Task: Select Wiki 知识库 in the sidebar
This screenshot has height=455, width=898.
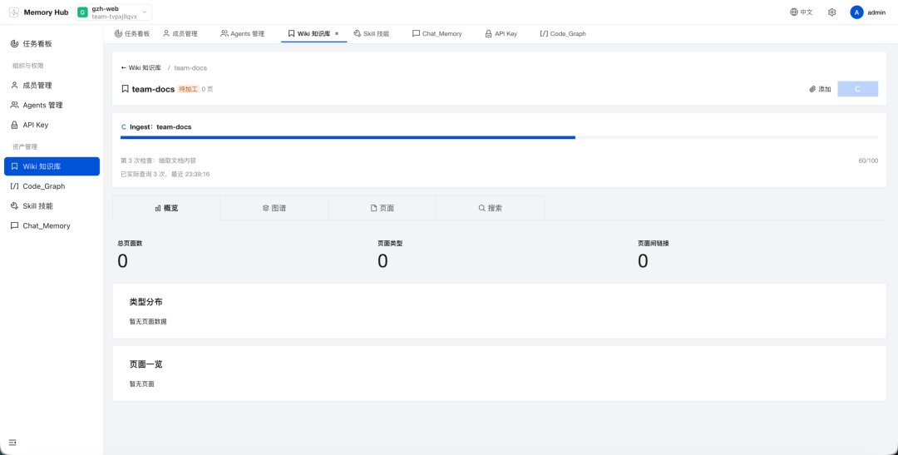Action: (x=52, y=166)
